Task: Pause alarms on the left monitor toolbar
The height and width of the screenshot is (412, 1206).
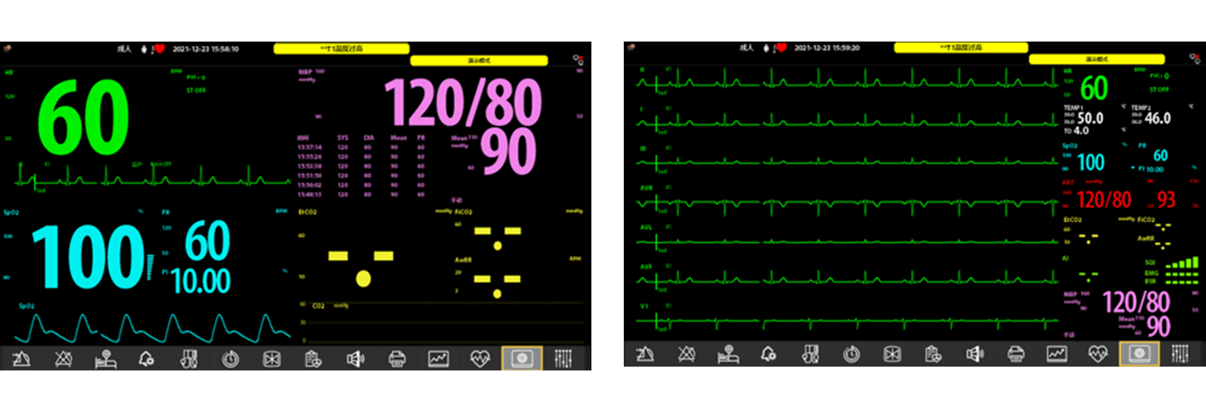Action: point(22,357)
